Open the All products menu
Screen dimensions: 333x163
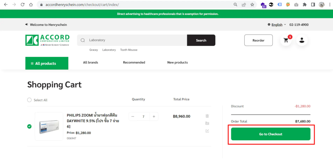(x=47, y=63)
